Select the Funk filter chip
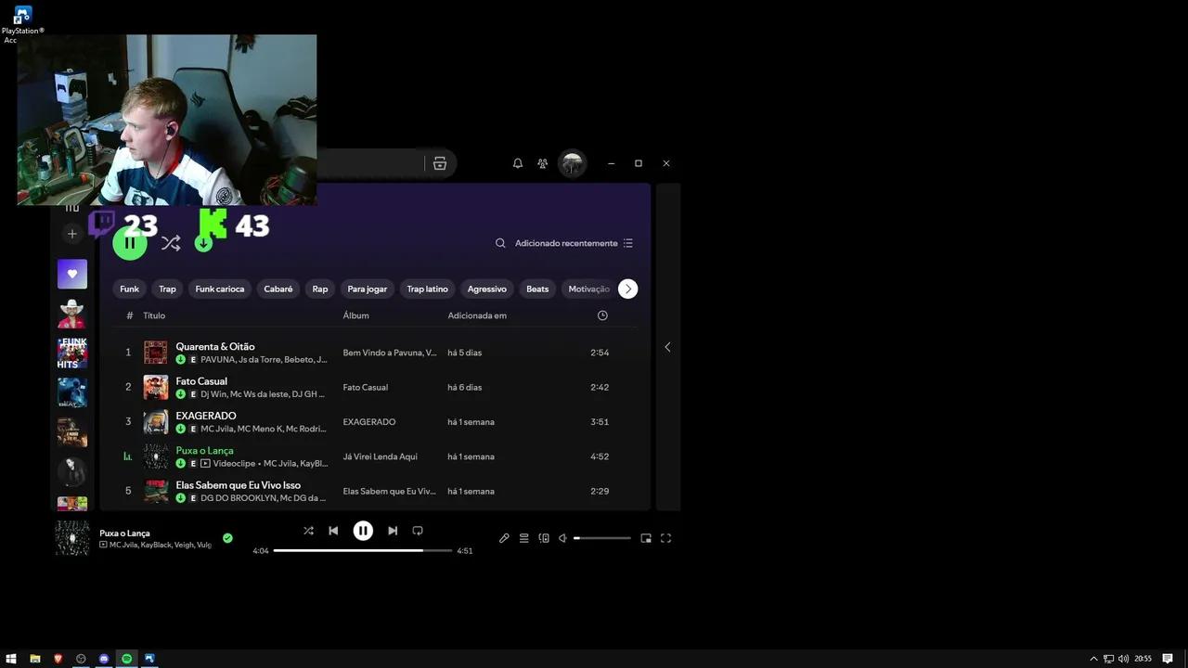The image size is (1188, 668). [129, 289]
